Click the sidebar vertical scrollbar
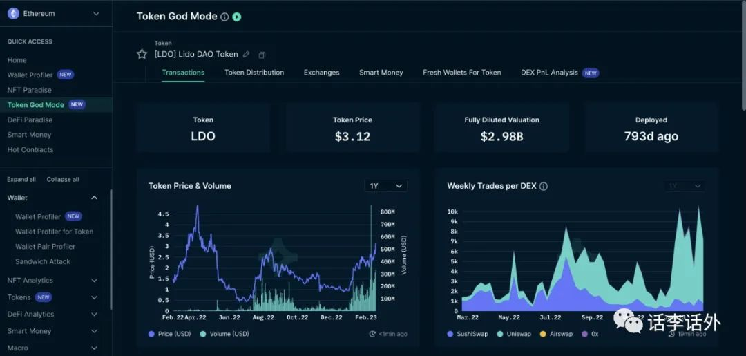Viewport: 746px width, 356px height. pos(111,250)
